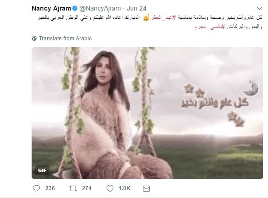Click the @NancyAjram handle
This screenshot has width=268, height=198.
coord(100,8)
